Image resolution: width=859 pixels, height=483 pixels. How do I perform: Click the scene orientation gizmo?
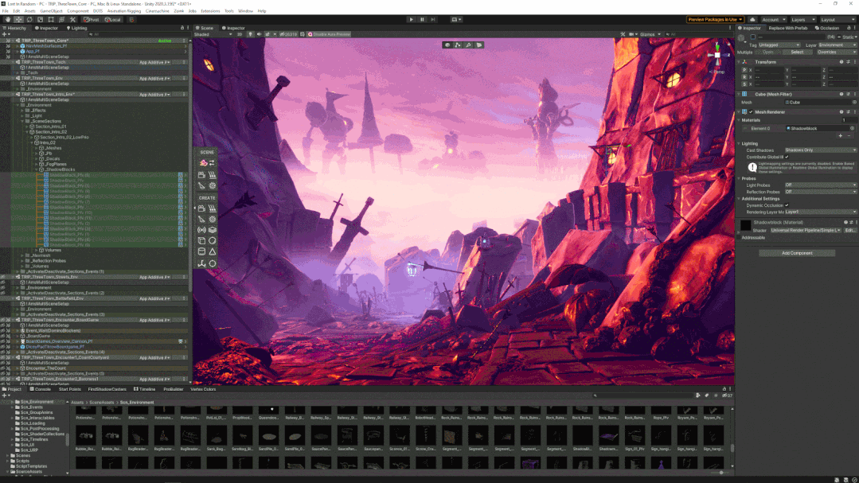pyautogui.click(x=717, y=56)
